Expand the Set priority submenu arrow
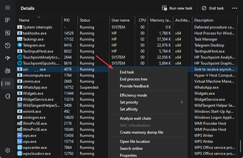 point(182,102)
